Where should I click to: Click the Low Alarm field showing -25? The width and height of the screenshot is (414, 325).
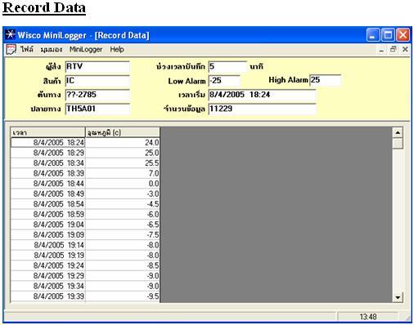[x=224, y=81]
